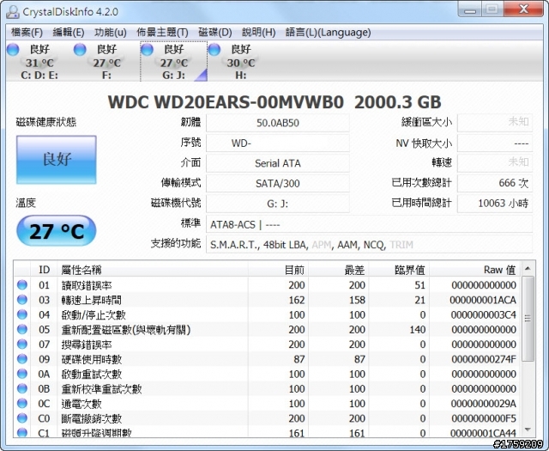Click the blue 良好 health status button
This screenshot has width=549, height=451.
pyautogui.click(x=57, y=160)
